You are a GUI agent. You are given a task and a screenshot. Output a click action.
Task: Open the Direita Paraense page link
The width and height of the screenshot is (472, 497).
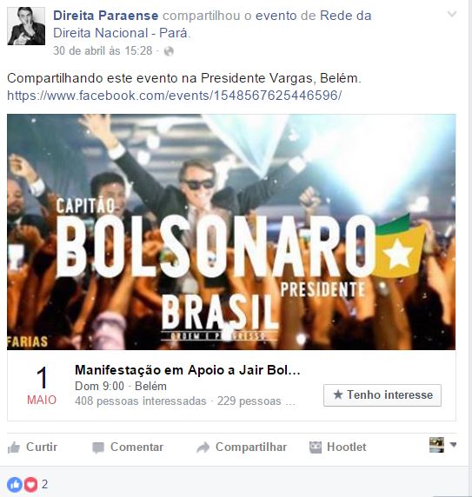click(106, 16)
